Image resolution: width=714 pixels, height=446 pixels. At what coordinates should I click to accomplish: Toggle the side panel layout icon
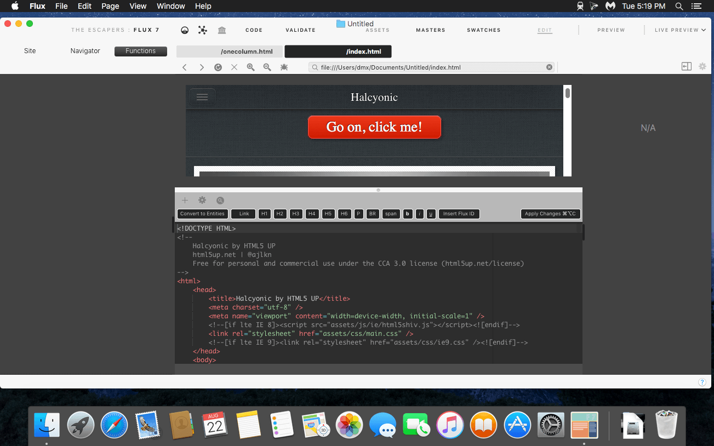pyautogui.click(x=687, y=66)
